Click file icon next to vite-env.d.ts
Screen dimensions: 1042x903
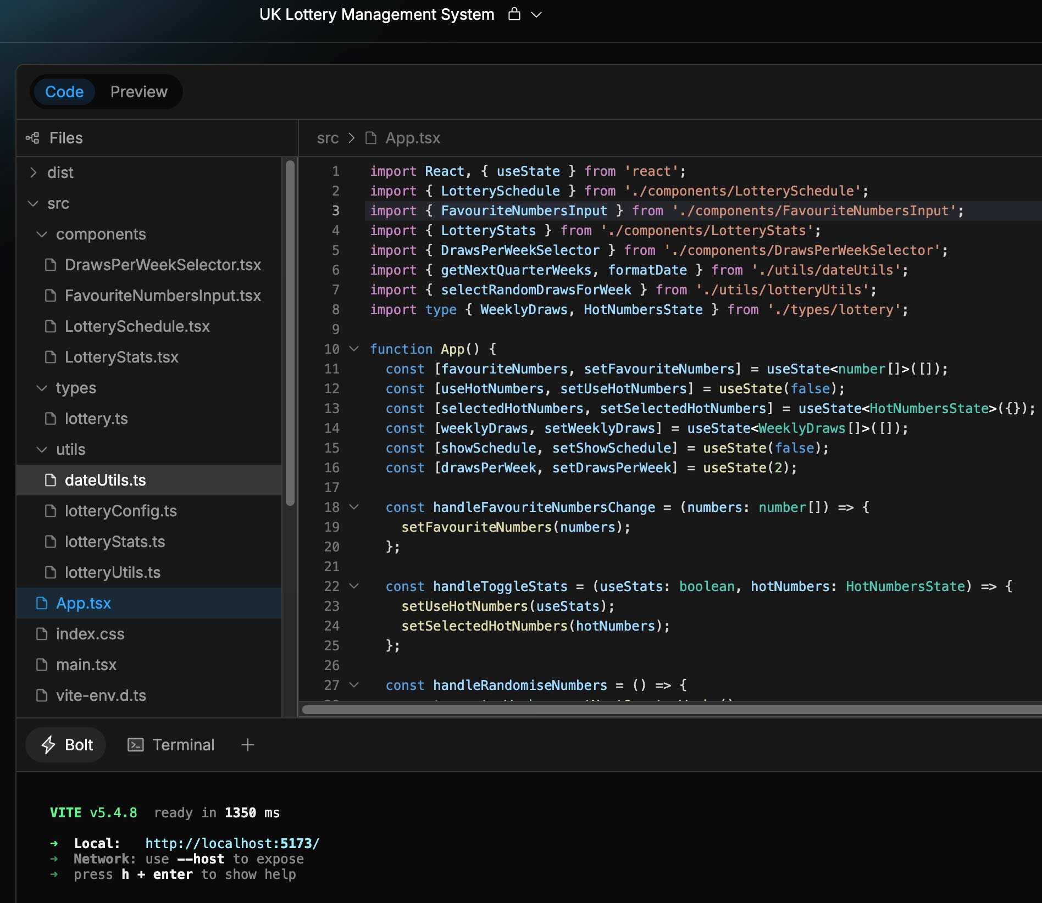(x=42, y=695)
